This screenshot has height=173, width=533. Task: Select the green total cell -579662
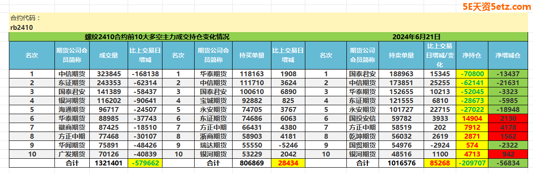pyautogui.click(x=145, y=163)
